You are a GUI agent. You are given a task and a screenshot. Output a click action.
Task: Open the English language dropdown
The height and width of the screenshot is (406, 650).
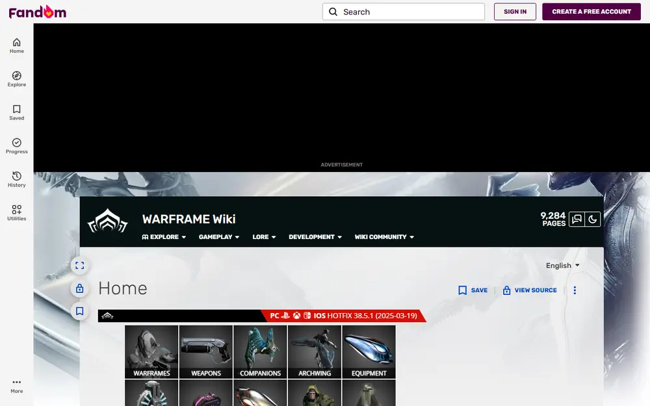tap(562, 266)
